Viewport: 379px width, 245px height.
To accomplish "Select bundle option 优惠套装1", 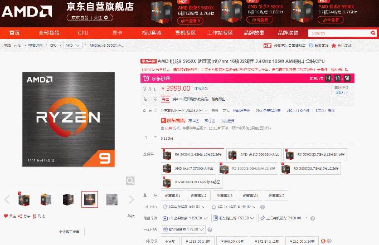I will (173, 195).
